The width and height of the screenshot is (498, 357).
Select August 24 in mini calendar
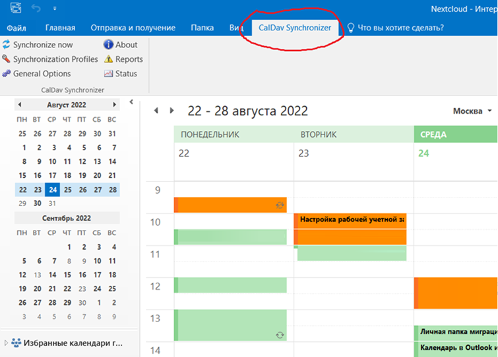[x=52, y=190]
